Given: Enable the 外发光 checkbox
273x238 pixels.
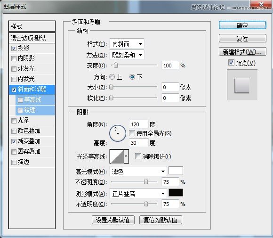Looking at the screenshot, I should [x=14, y=69].
